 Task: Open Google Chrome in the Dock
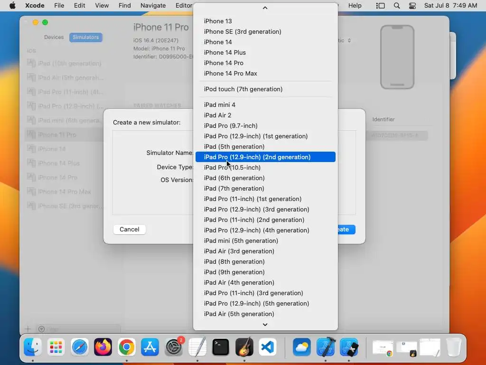coord(126,347)
